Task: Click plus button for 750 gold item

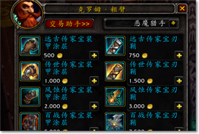Action: (179, 55)
